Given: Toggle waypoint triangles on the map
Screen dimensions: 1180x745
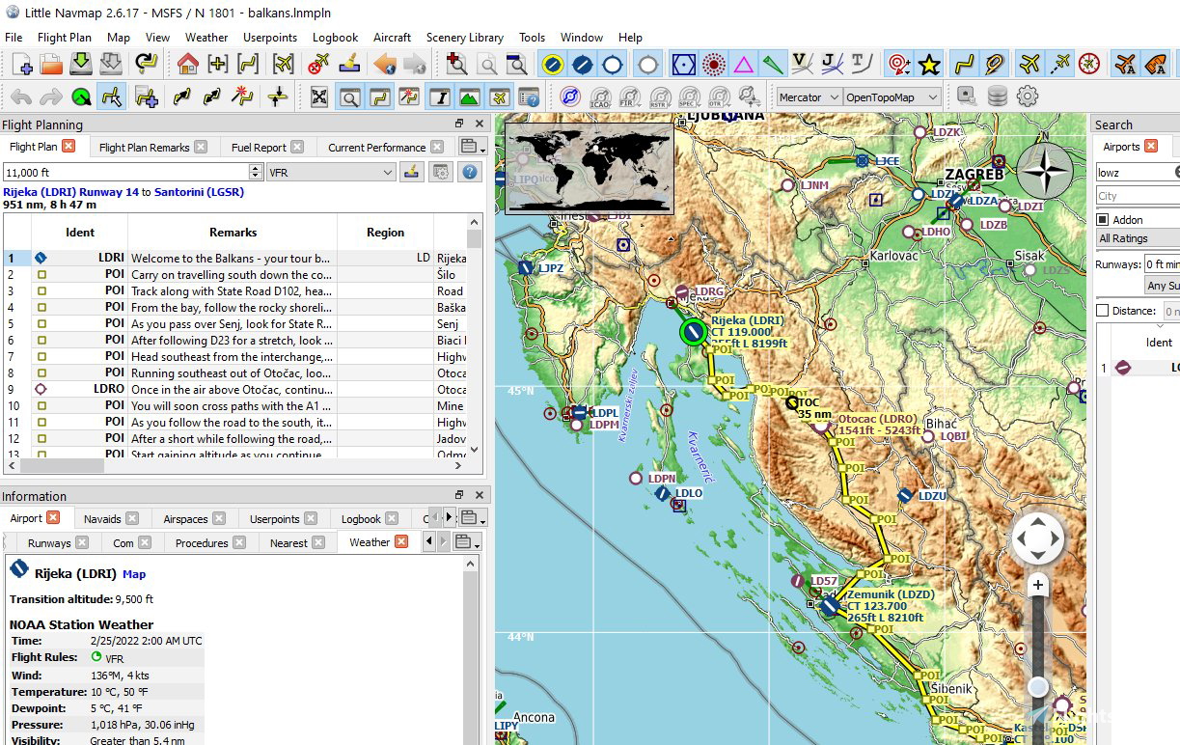Looking at the screenshot, I should (x=743, y=65).
